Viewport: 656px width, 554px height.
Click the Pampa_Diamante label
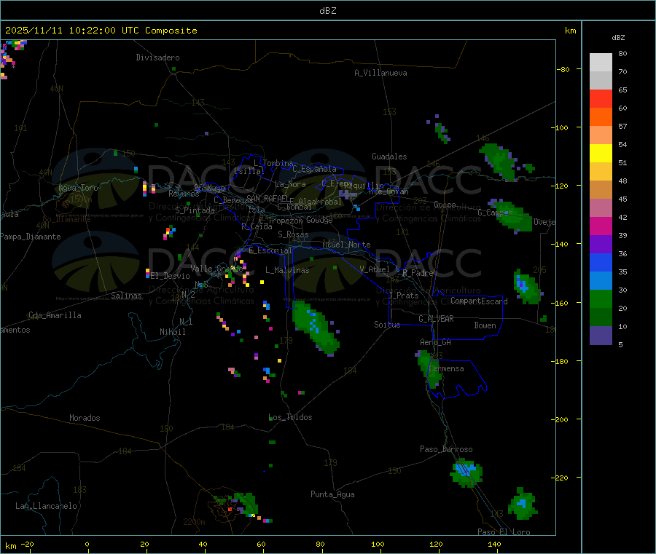pos(31,237)
